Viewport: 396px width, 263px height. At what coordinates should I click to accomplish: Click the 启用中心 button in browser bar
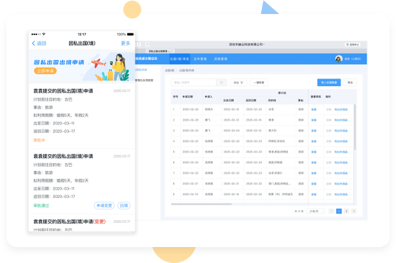pos(354,44)
